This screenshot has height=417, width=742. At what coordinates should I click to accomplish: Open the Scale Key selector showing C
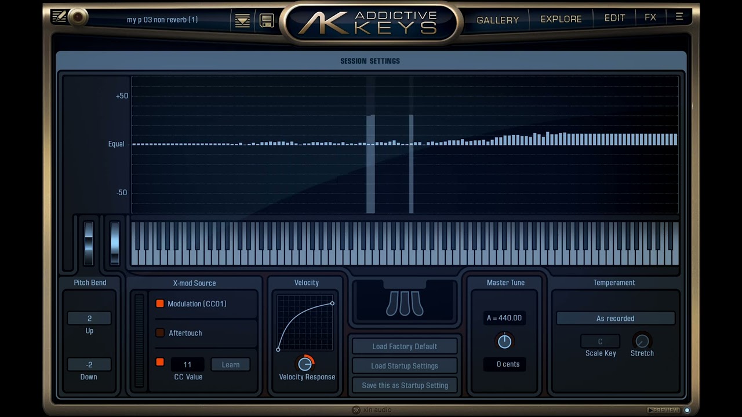pos(600,341)
